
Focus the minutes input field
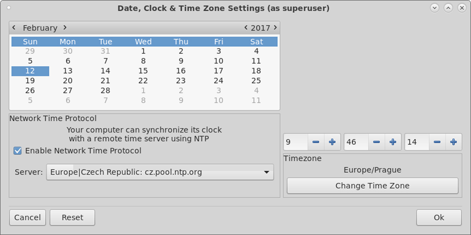[x=356, y=142]
